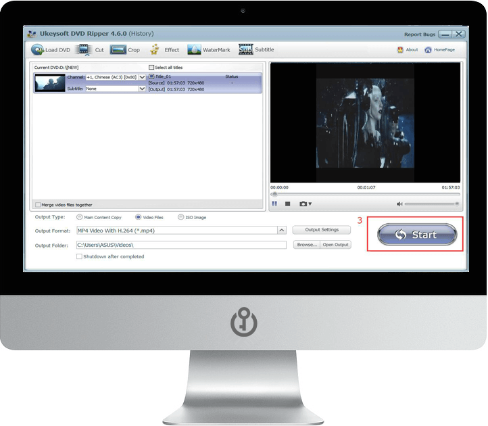This screenshot has width=488, height=426.
Task: Click the Load DVD disc icon
Action: 38,50
